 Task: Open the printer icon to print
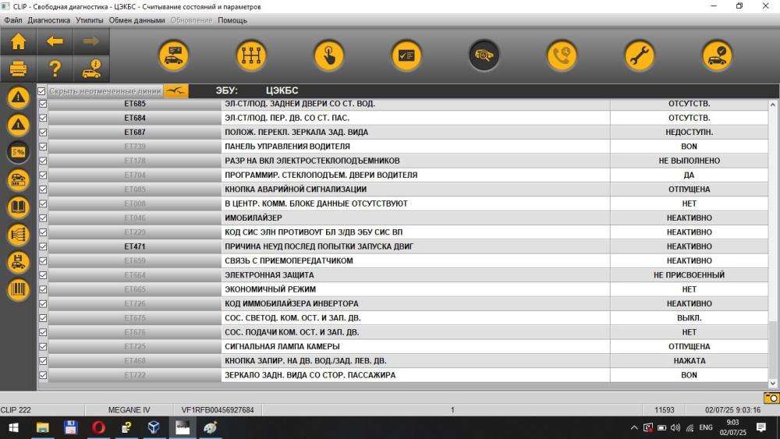tap(19, 69)
